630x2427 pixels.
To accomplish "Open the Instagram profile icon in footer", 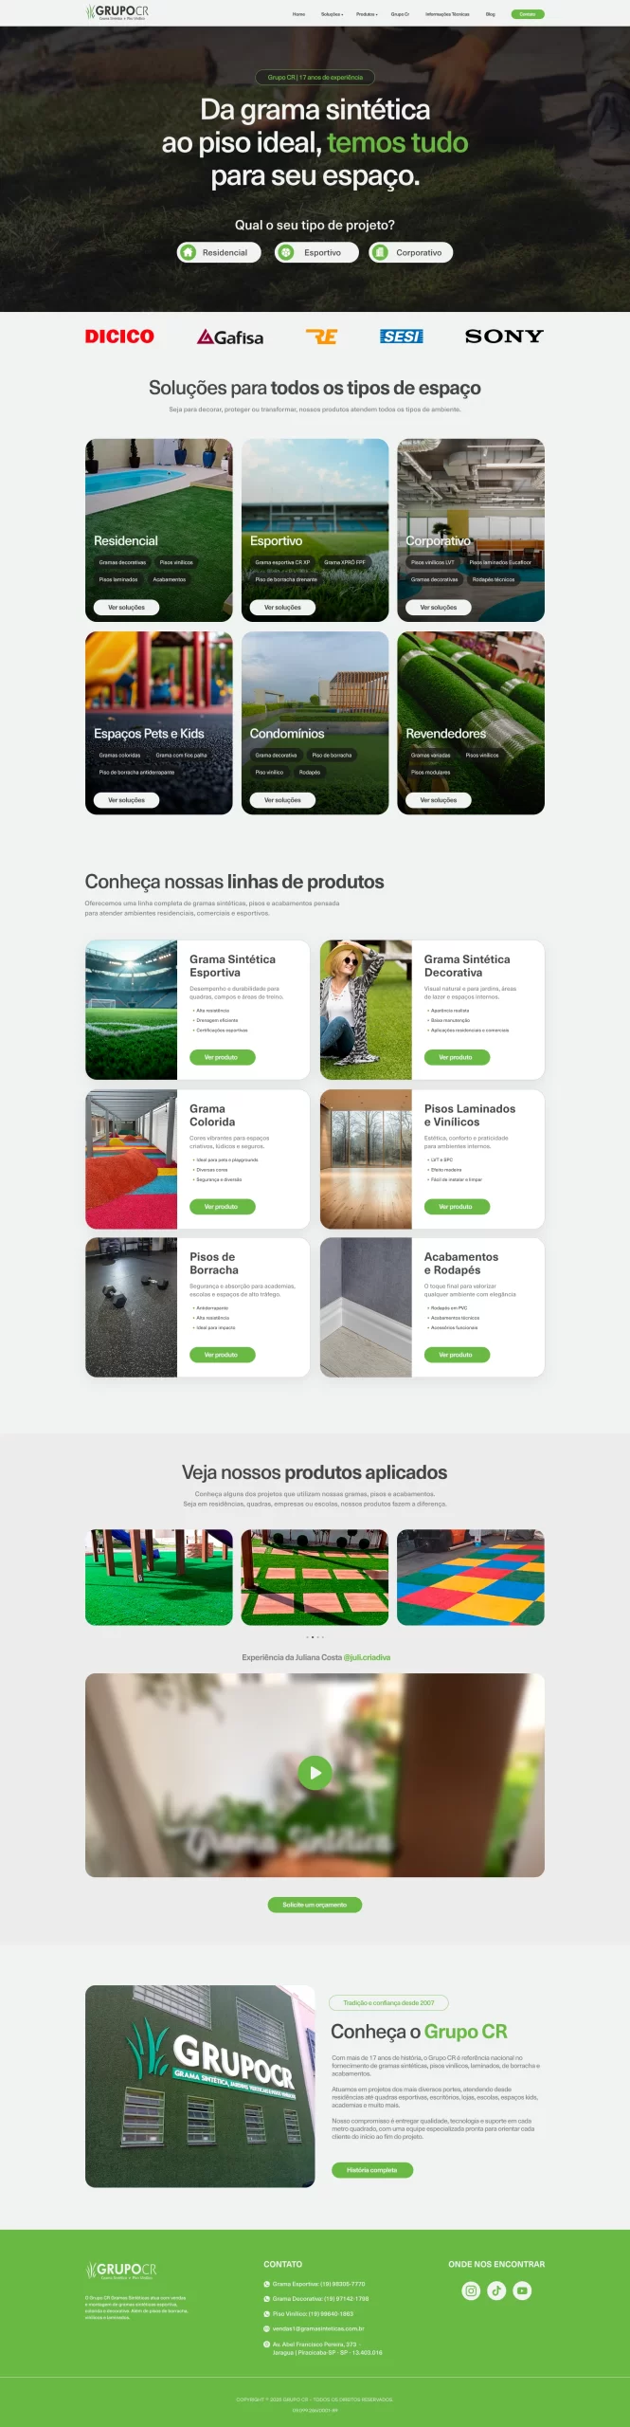I will point(471,2290).
